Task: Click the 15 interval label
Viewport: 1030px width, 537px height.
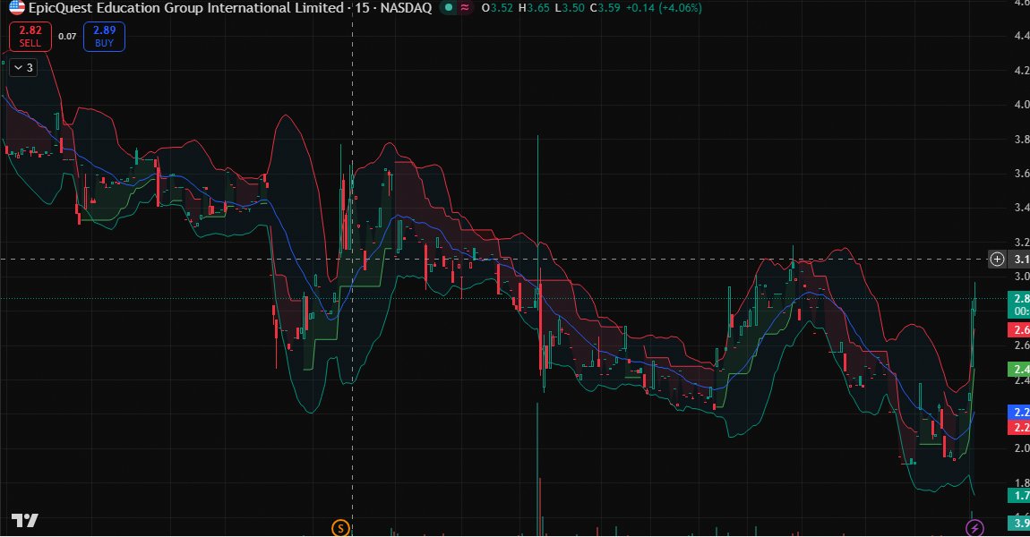Action: [361, 8]
